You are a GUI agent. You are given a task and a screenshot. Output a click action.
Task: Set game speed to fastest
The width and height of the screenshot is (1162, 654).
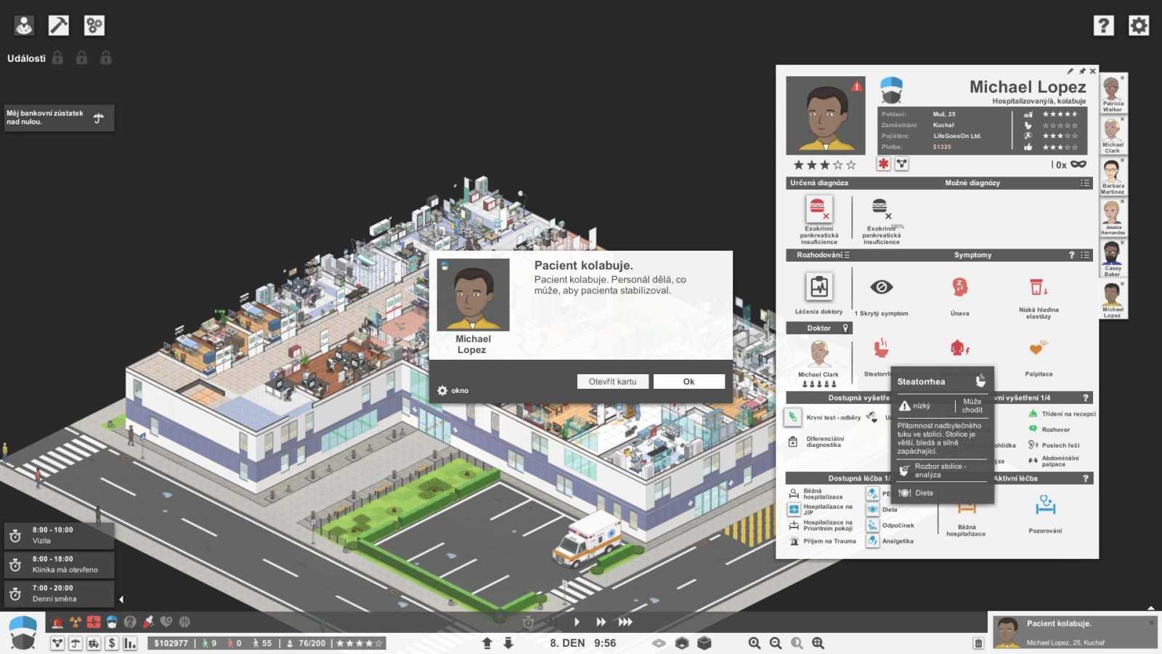click(x=625, y=622)
